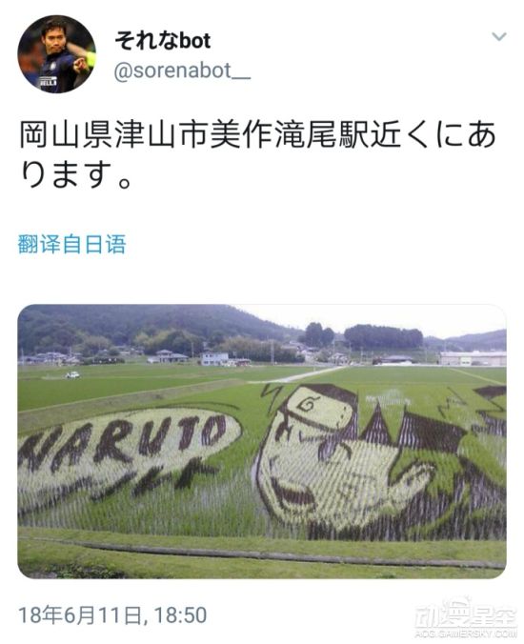Click the 18年6月11日, 18:50 timestamp
The height and width of the screenshot is (644, 524).
point(112,614)
